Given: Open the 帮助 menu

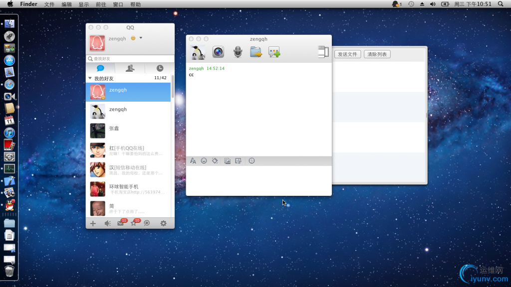Looking at the screenshot, I should (x=135, y=4).
